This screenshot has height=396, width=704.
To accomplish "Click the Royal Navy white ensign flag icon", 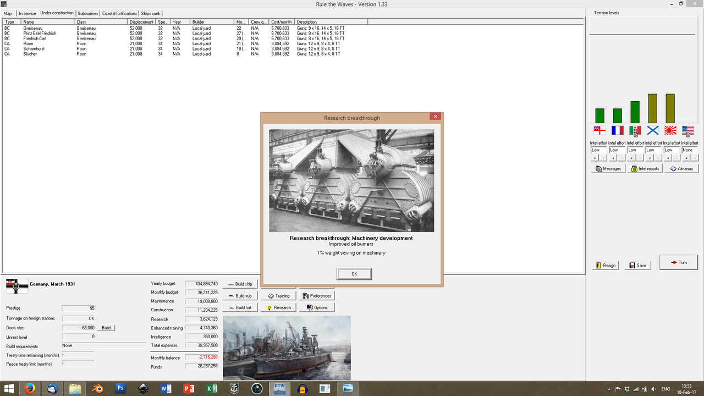I will pyautogui.click(x=599, y=130).
